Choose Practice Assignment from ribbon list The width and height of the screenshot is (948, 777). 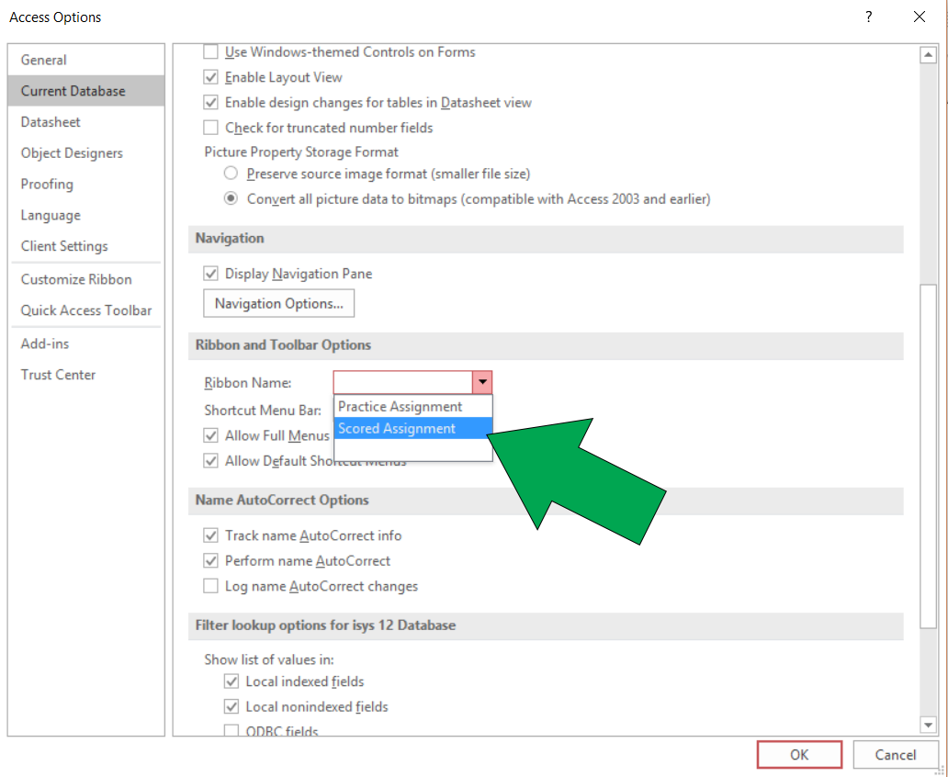pyautogui.click(x=413, y=406)
